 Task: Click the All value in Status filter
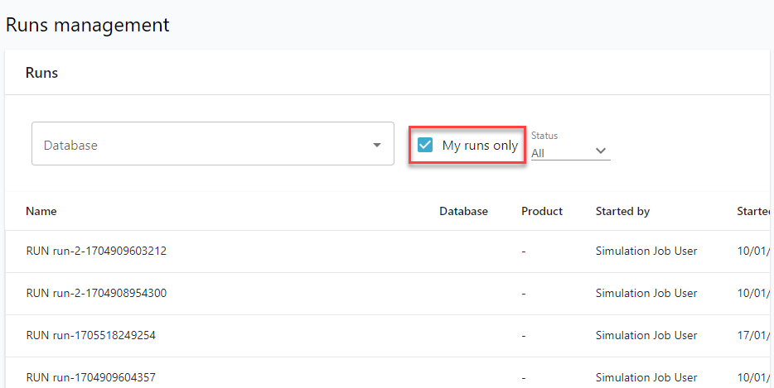pyautogui.click(x=538, y=153)
